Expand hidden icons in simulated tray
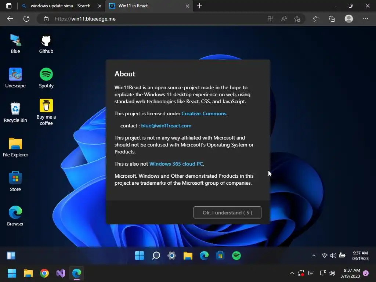The width and height of the screenshot is (376, 282). click(314, 256)
